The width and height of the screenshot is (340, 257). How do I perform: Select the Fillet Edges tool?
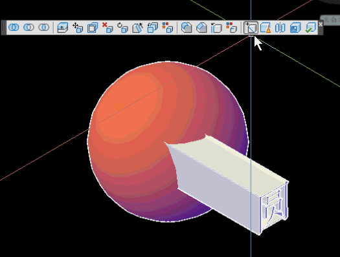click(x=187, y=28)
